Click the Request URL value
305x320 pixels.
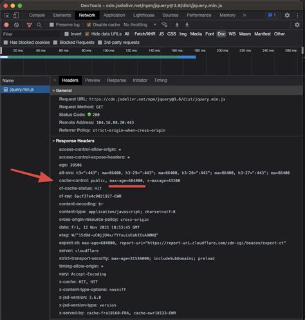(x=157, y=99)
